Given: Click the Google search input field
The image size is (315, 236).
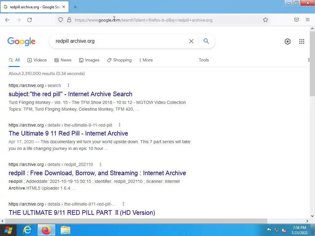Looking at the screenshot, I should 121,41.
